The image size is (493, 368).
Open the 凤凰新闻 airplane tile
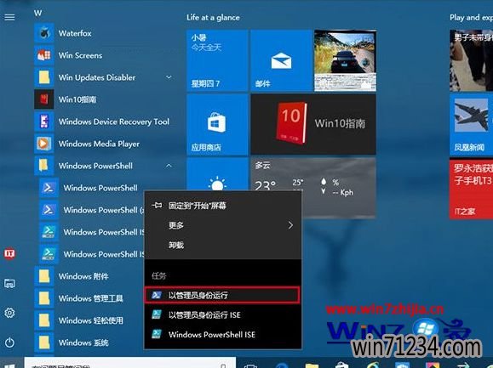[x=472, y=125]
